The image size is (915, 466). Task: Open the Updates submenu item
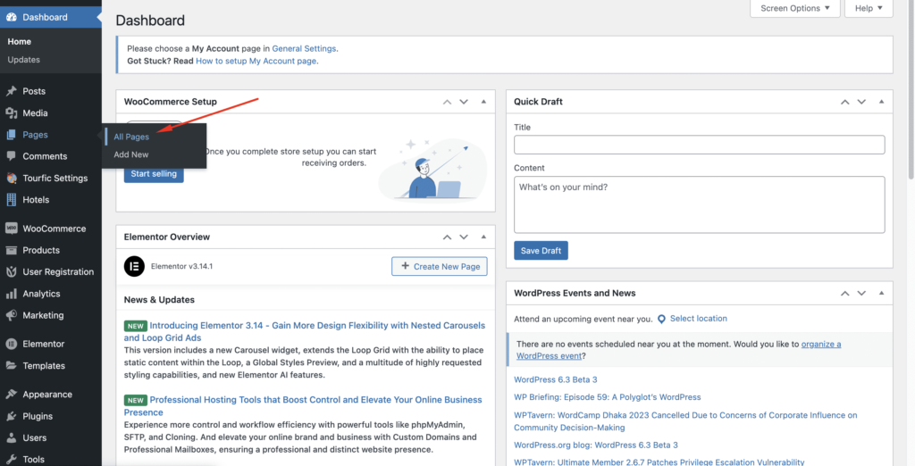pos(24,60)
